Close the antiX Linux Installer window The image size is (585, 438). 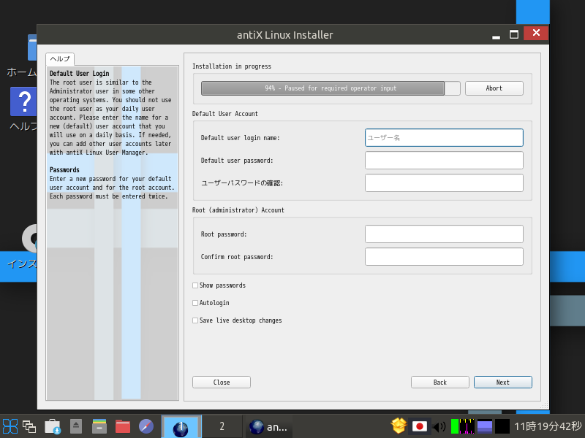(x=536, y=33)
